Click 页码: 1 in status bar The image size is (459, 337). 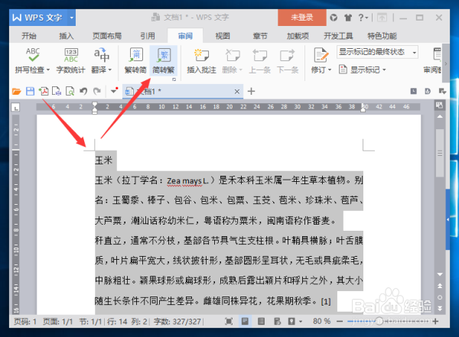coord(25,322)
